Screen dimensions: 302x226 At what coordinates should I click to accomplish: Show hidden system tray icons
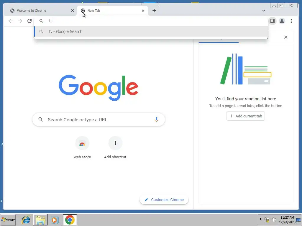pyautogui.click(x=260, y=220)
